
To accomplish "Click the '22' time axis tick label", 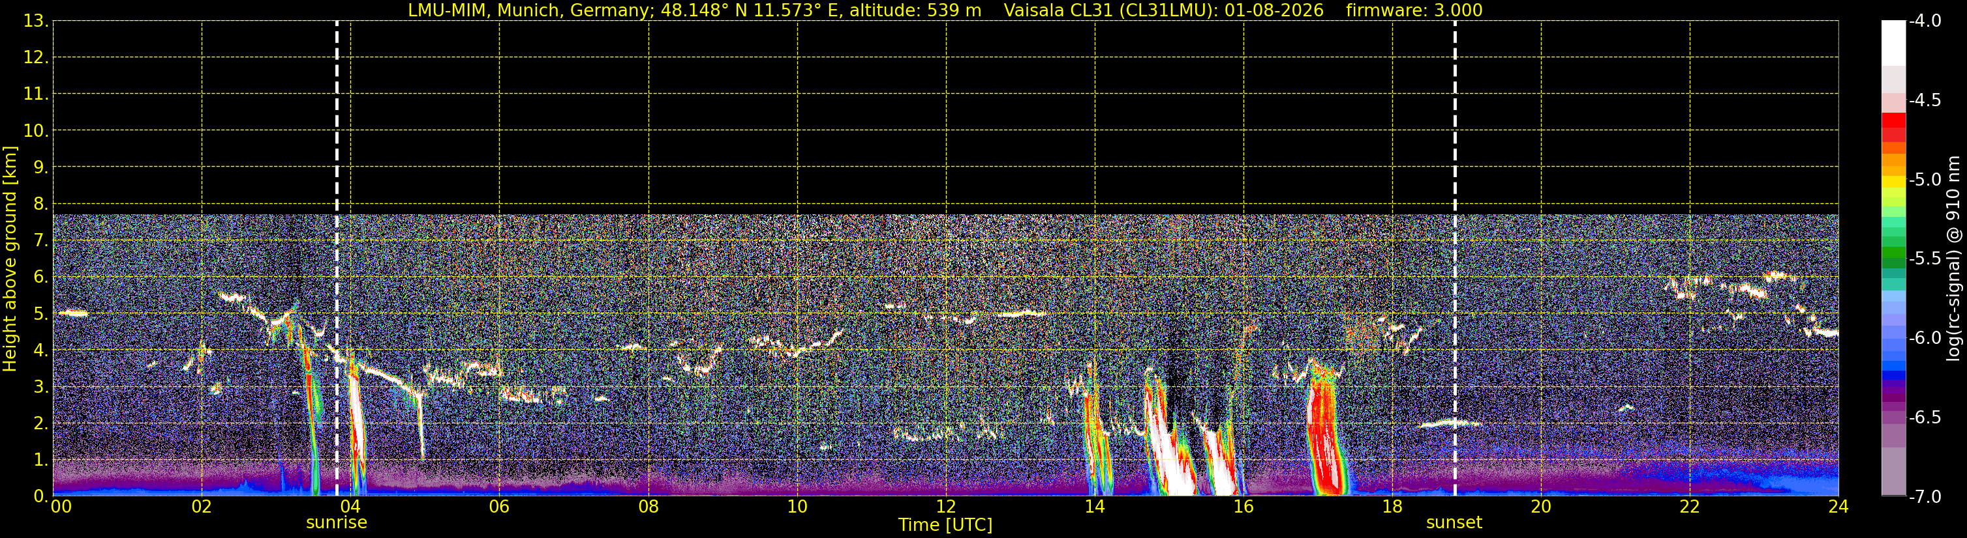I will coord(1690,507).
